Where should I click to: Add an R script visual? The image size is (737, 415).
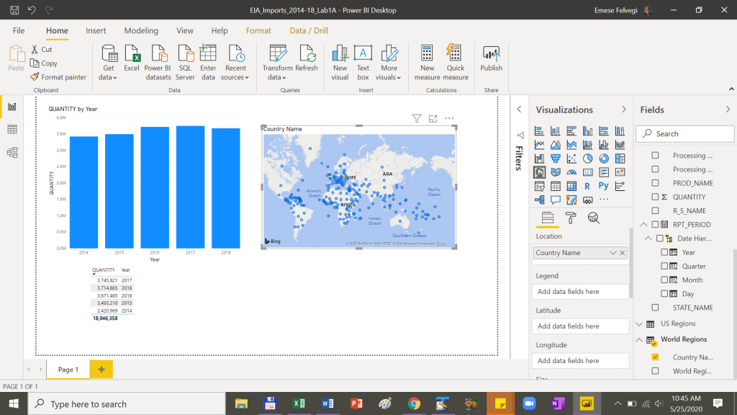click(x=587, y=186)
